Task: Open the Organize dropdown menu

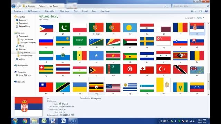Action: pos(18,11)
